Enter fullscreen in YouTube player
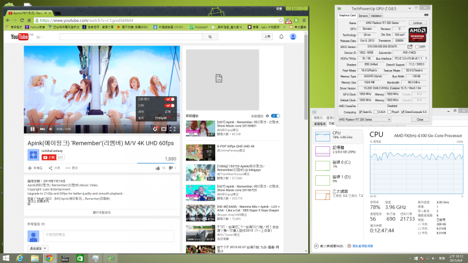Image resolution: width=468 pixels, height=263 pixels. click(x=172, y=129)
